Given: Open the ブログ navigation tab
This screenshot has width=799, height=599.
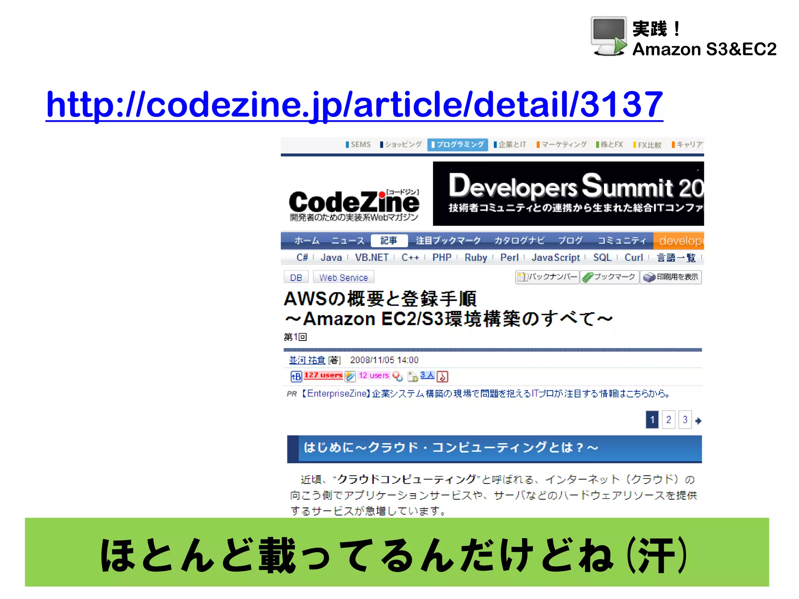Looking at the screenshot, I should coord(570,241).
